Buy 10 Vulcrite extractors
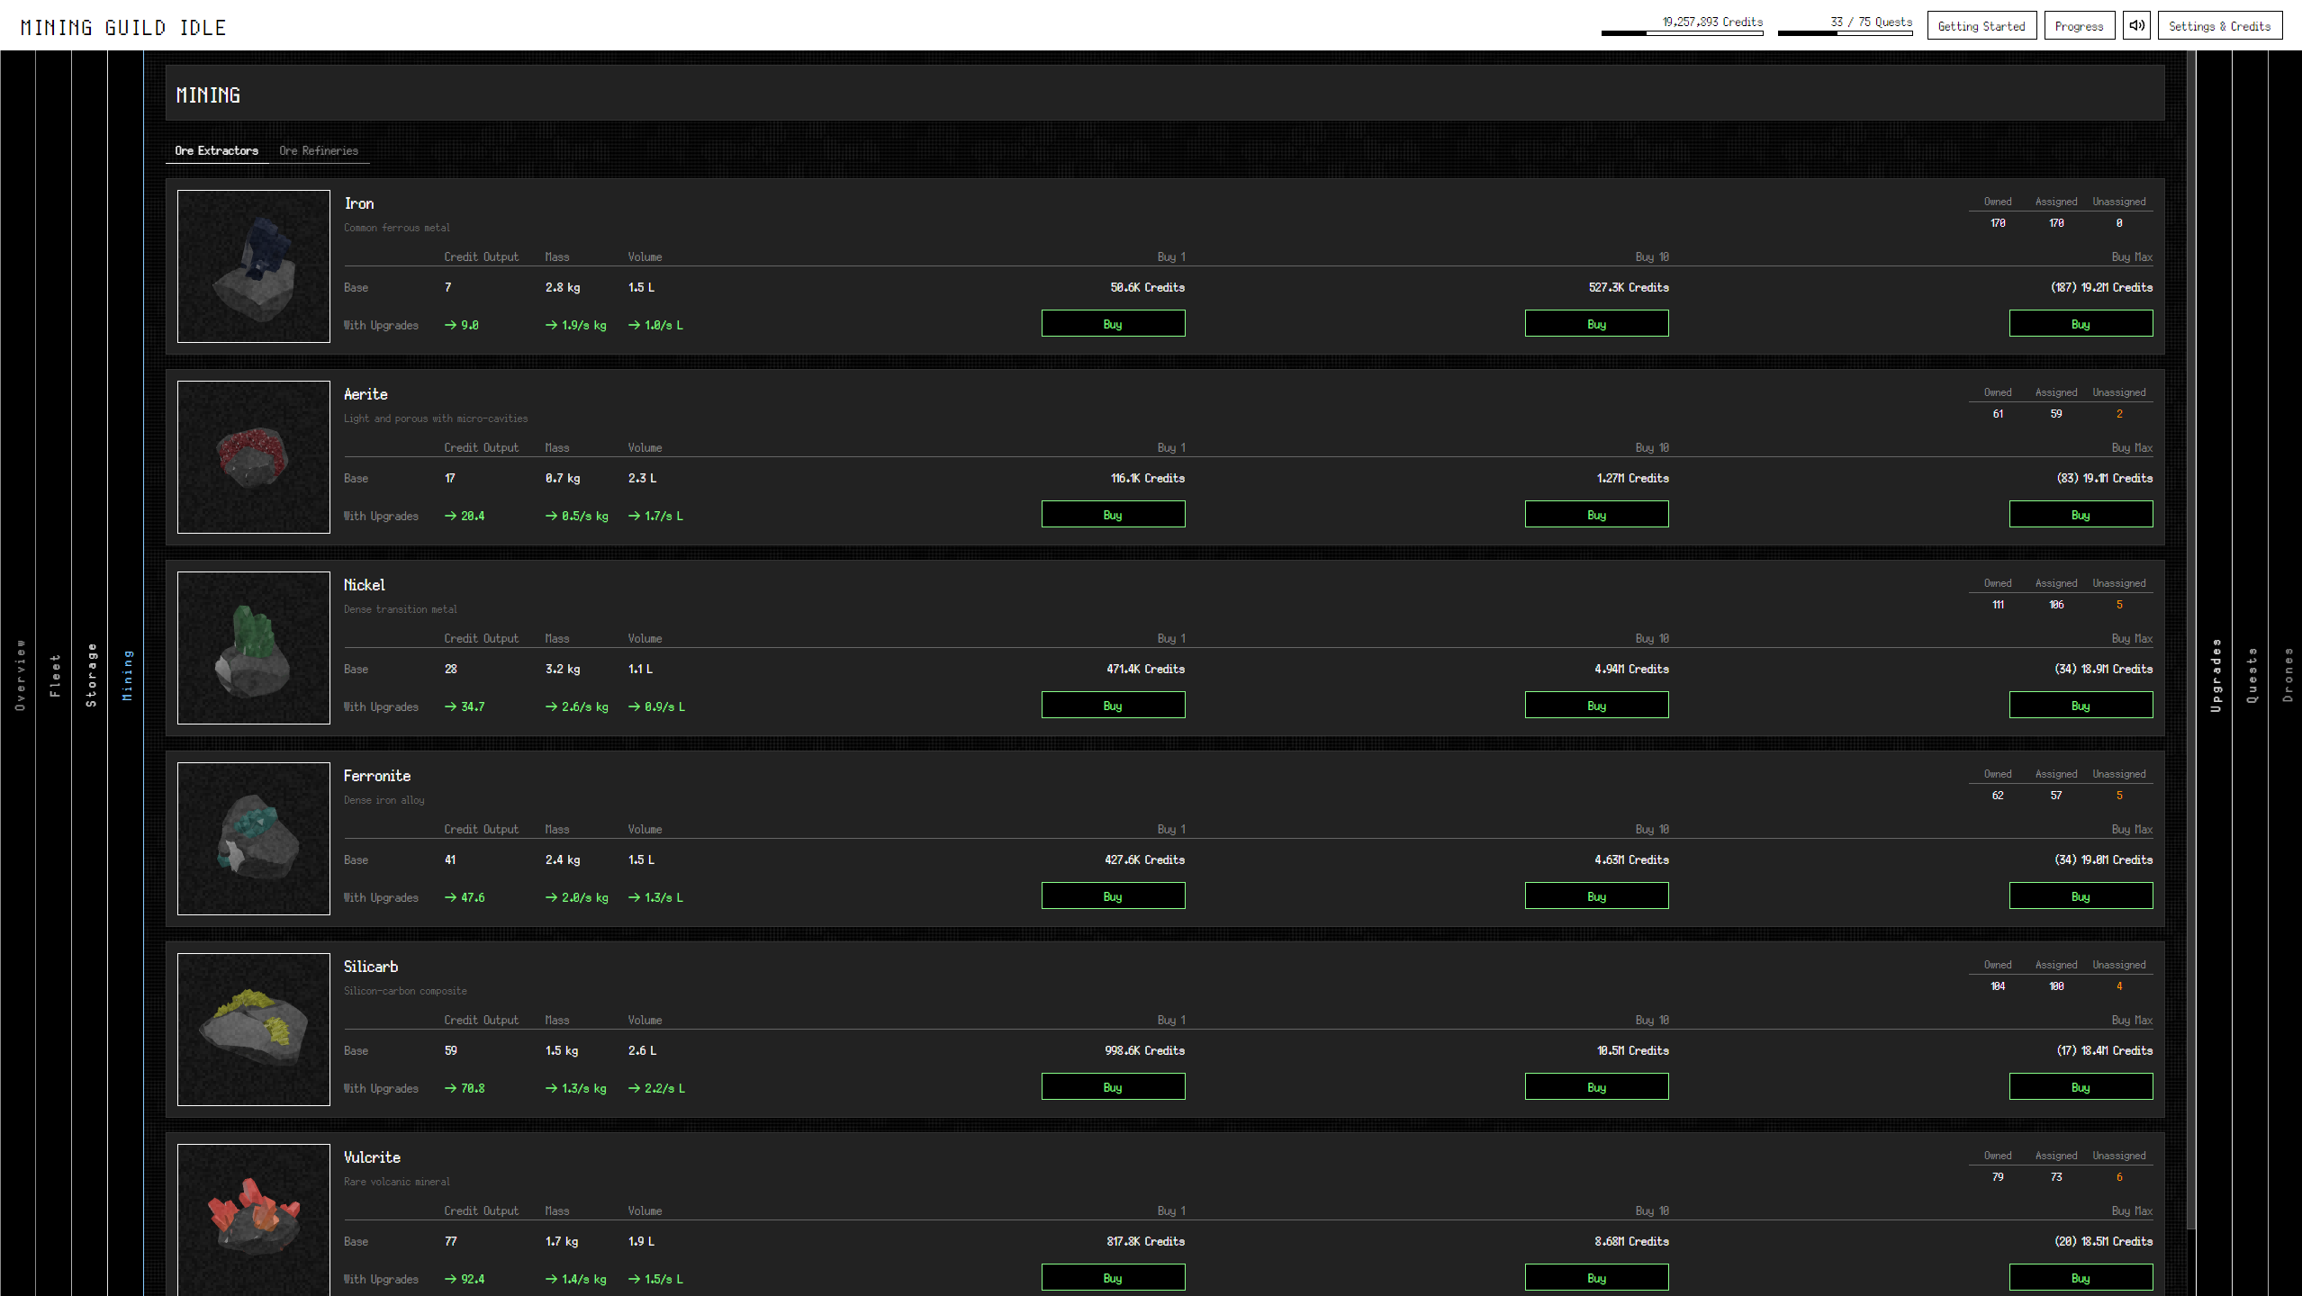This screenshot has width=2302, height=1296. click(1596, 1277)
